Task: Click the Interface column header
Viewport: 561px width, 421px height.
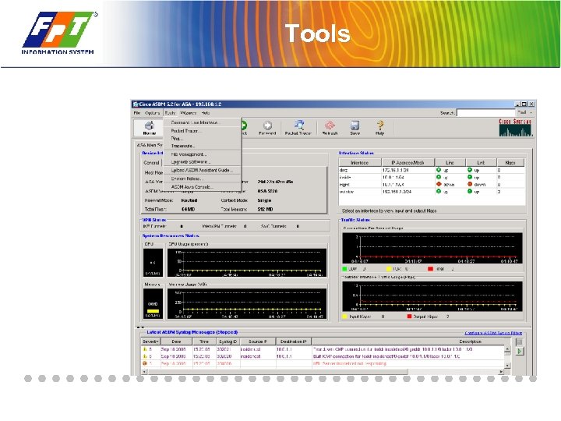Action: [x=359, y=162]
